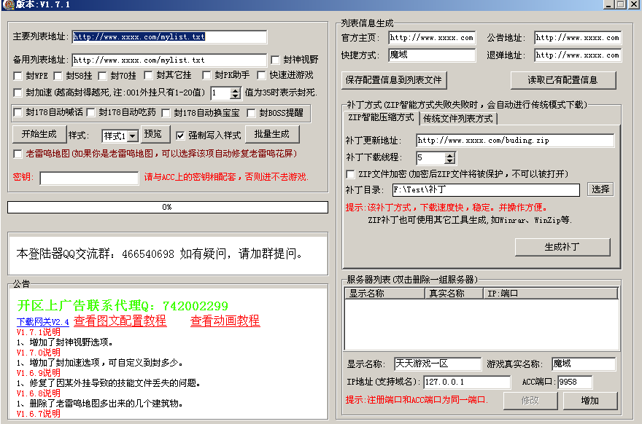Click the 显示名称 column header

pyautogui.click(x=385, y=294)
